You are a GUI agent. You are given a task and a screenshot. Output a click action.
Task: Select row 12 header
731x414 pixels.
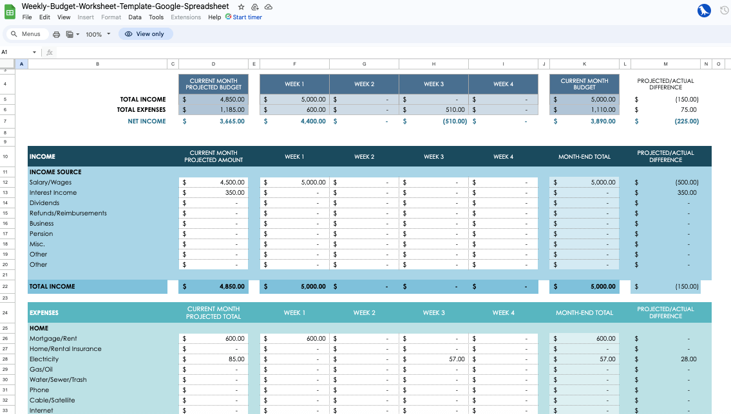pyautogui.click(x=6, y=183)
